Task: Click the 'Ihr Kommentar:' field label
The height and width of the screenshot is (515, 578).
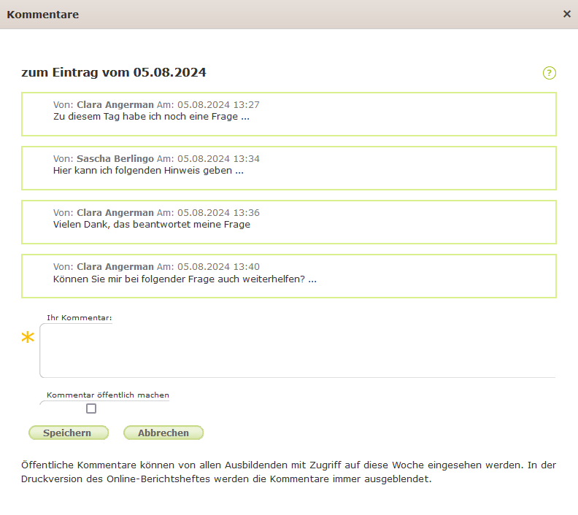Action: click(x=79, y=318)
